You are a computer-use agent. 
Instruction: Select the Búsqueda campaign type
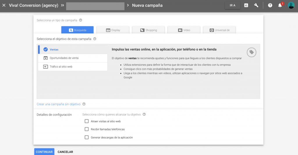(77, 30)
